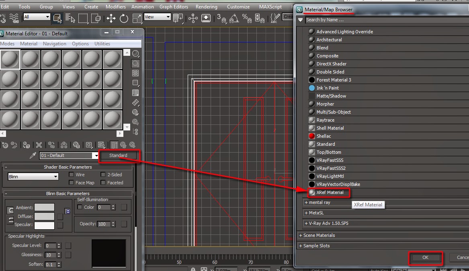
Task: Open the View reference coordinate dropdown
Action: point(157,17)
